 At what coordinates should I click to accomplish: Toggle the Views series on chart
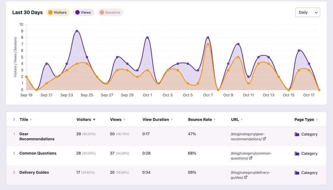coord(83,12)
